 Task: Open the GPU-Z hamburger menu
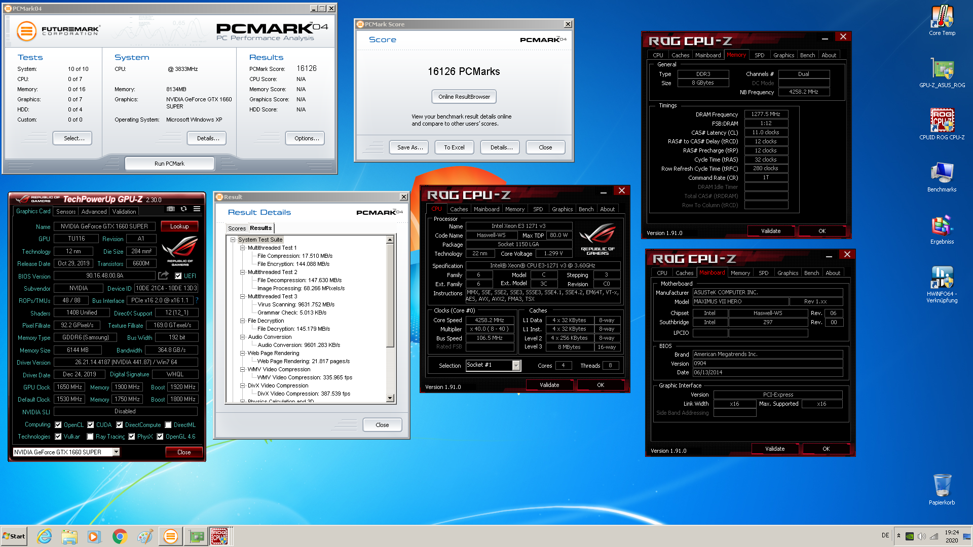tap(197, 209)
